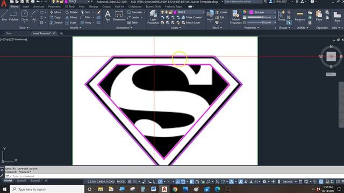This screenshot has height=193, width=344.
Task: Click the Diameter dimension tool
Action: coord(135,12)
